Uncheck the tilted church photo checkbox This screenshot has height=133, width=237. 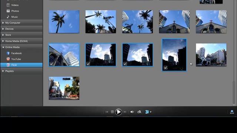51,64
